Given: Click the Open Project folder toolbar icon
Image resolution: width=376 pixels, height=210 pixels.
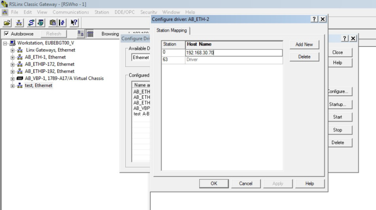Looking at the screenshot, I should 7,23.
